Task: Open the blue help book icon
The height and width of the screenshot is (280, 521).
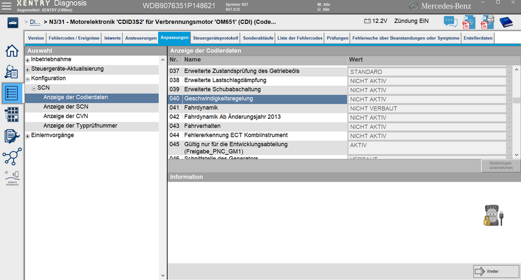Action: coord(506,22)
